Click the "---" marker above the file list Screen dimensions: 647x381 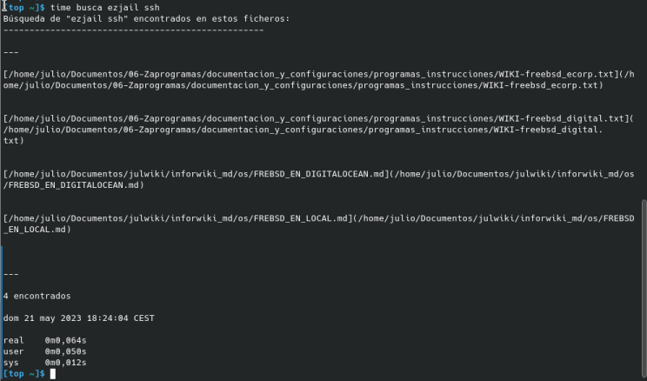point(10,52)
